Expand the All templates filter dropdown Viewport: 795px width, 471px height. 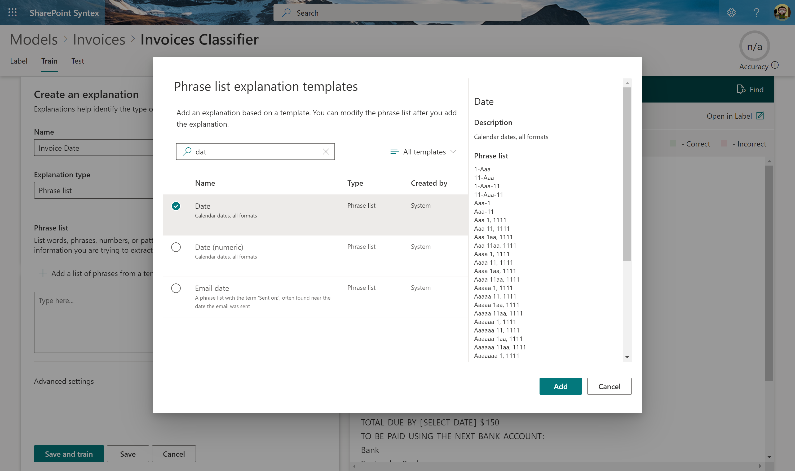click(423, 152)
